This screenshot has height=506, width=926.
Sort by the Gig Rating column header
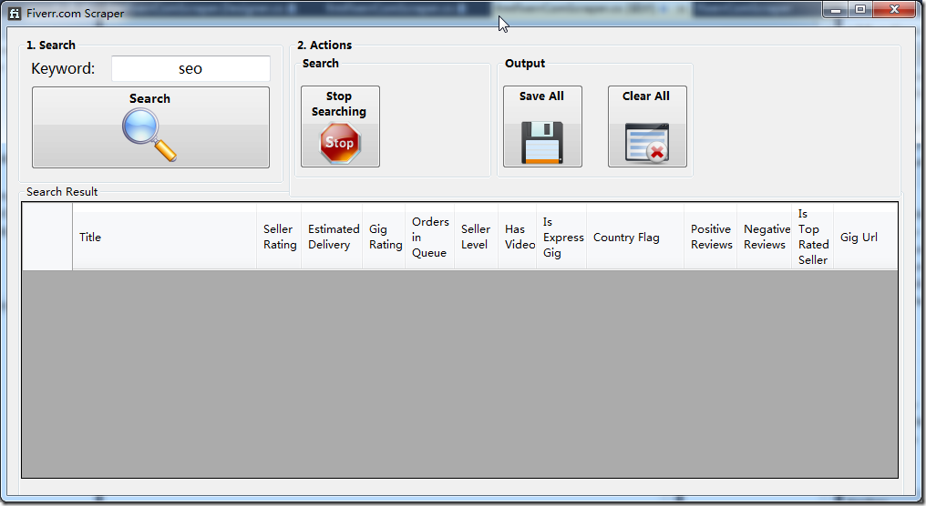point(384,238)
